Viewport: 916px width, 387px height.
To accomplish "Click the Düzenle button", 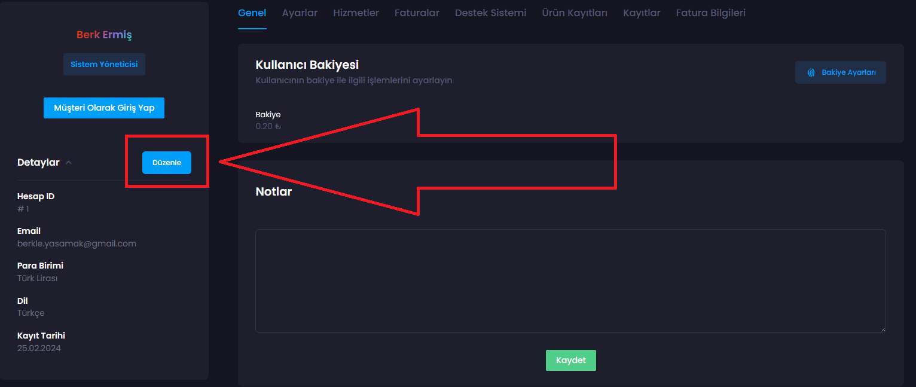I will [167, 163].
